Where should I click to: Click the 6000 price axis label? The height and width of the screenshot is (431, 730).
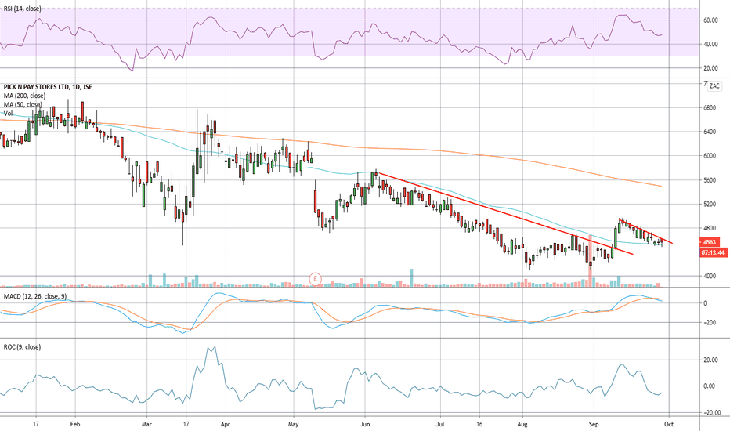(x=710, y=156)
